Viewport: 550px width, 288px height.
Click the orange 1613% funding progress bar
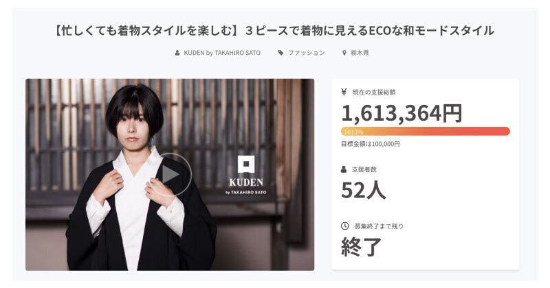click(425, 132)
